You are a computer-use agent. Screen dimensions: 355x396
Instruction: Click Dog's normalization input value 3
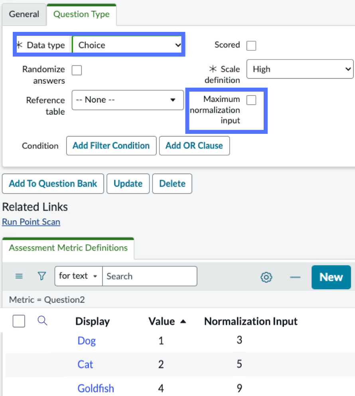tap(239, 340)
